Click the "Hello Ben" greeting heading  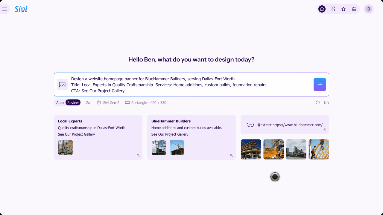[x=191, y=59]
